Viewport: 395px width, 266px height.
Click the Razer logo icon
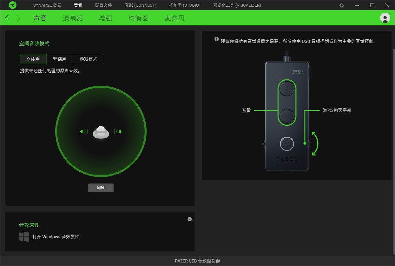(x=13, y=5)
